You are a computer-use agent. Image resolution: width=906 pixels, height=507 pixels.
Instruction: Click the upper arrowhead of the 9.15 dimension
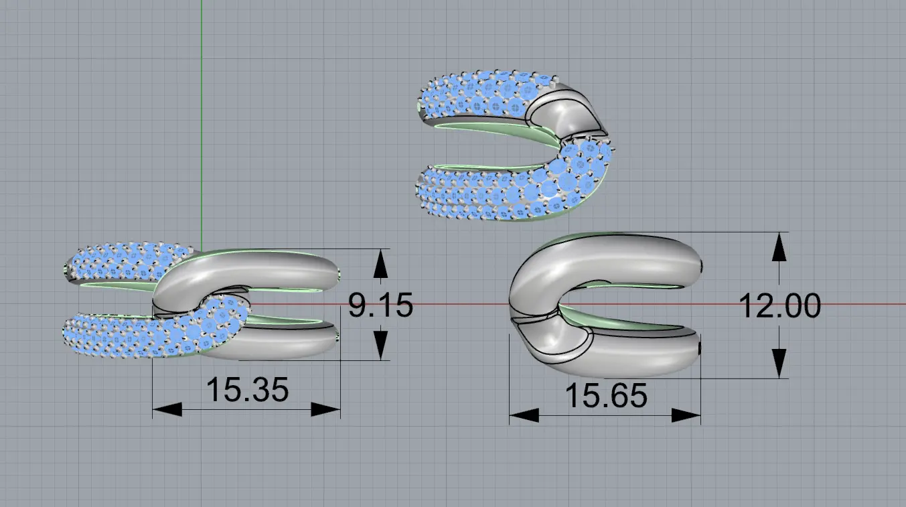pyautogui.click(x=380, y=263)
